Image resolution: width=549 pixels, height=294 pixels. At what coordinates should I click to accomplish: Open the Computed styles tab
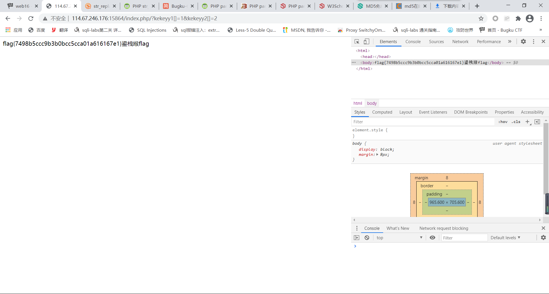pos(382,112)
